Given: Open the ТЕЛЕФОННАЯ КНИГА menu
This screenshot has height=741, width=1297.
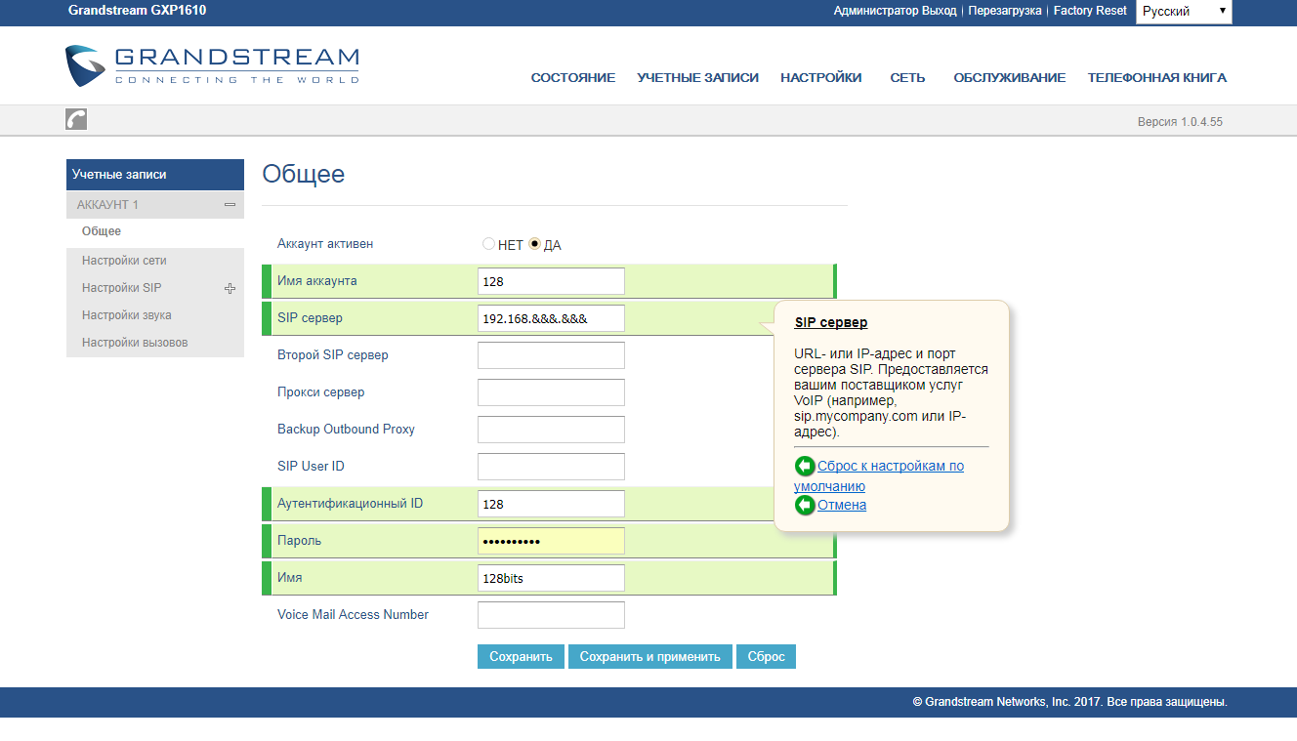Looking at the screenshot, I should coord(1157,78).
